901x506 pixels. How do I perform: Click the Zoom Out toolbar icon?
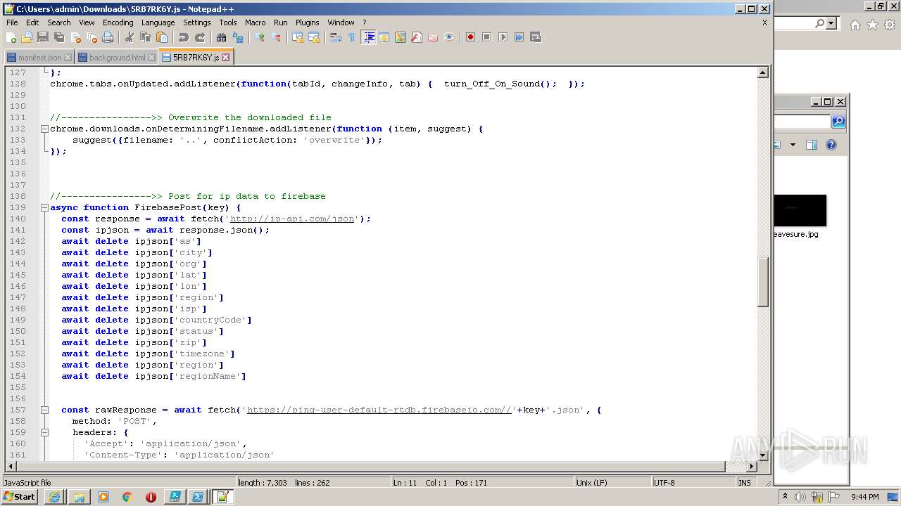pyautogui.click(x=276, y=37)
